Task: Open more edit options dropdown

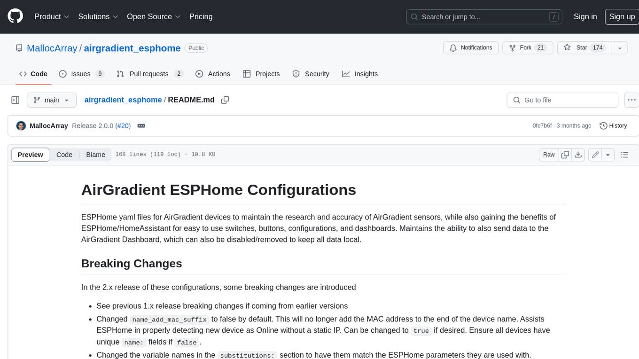Action: (x=608, y=155)
